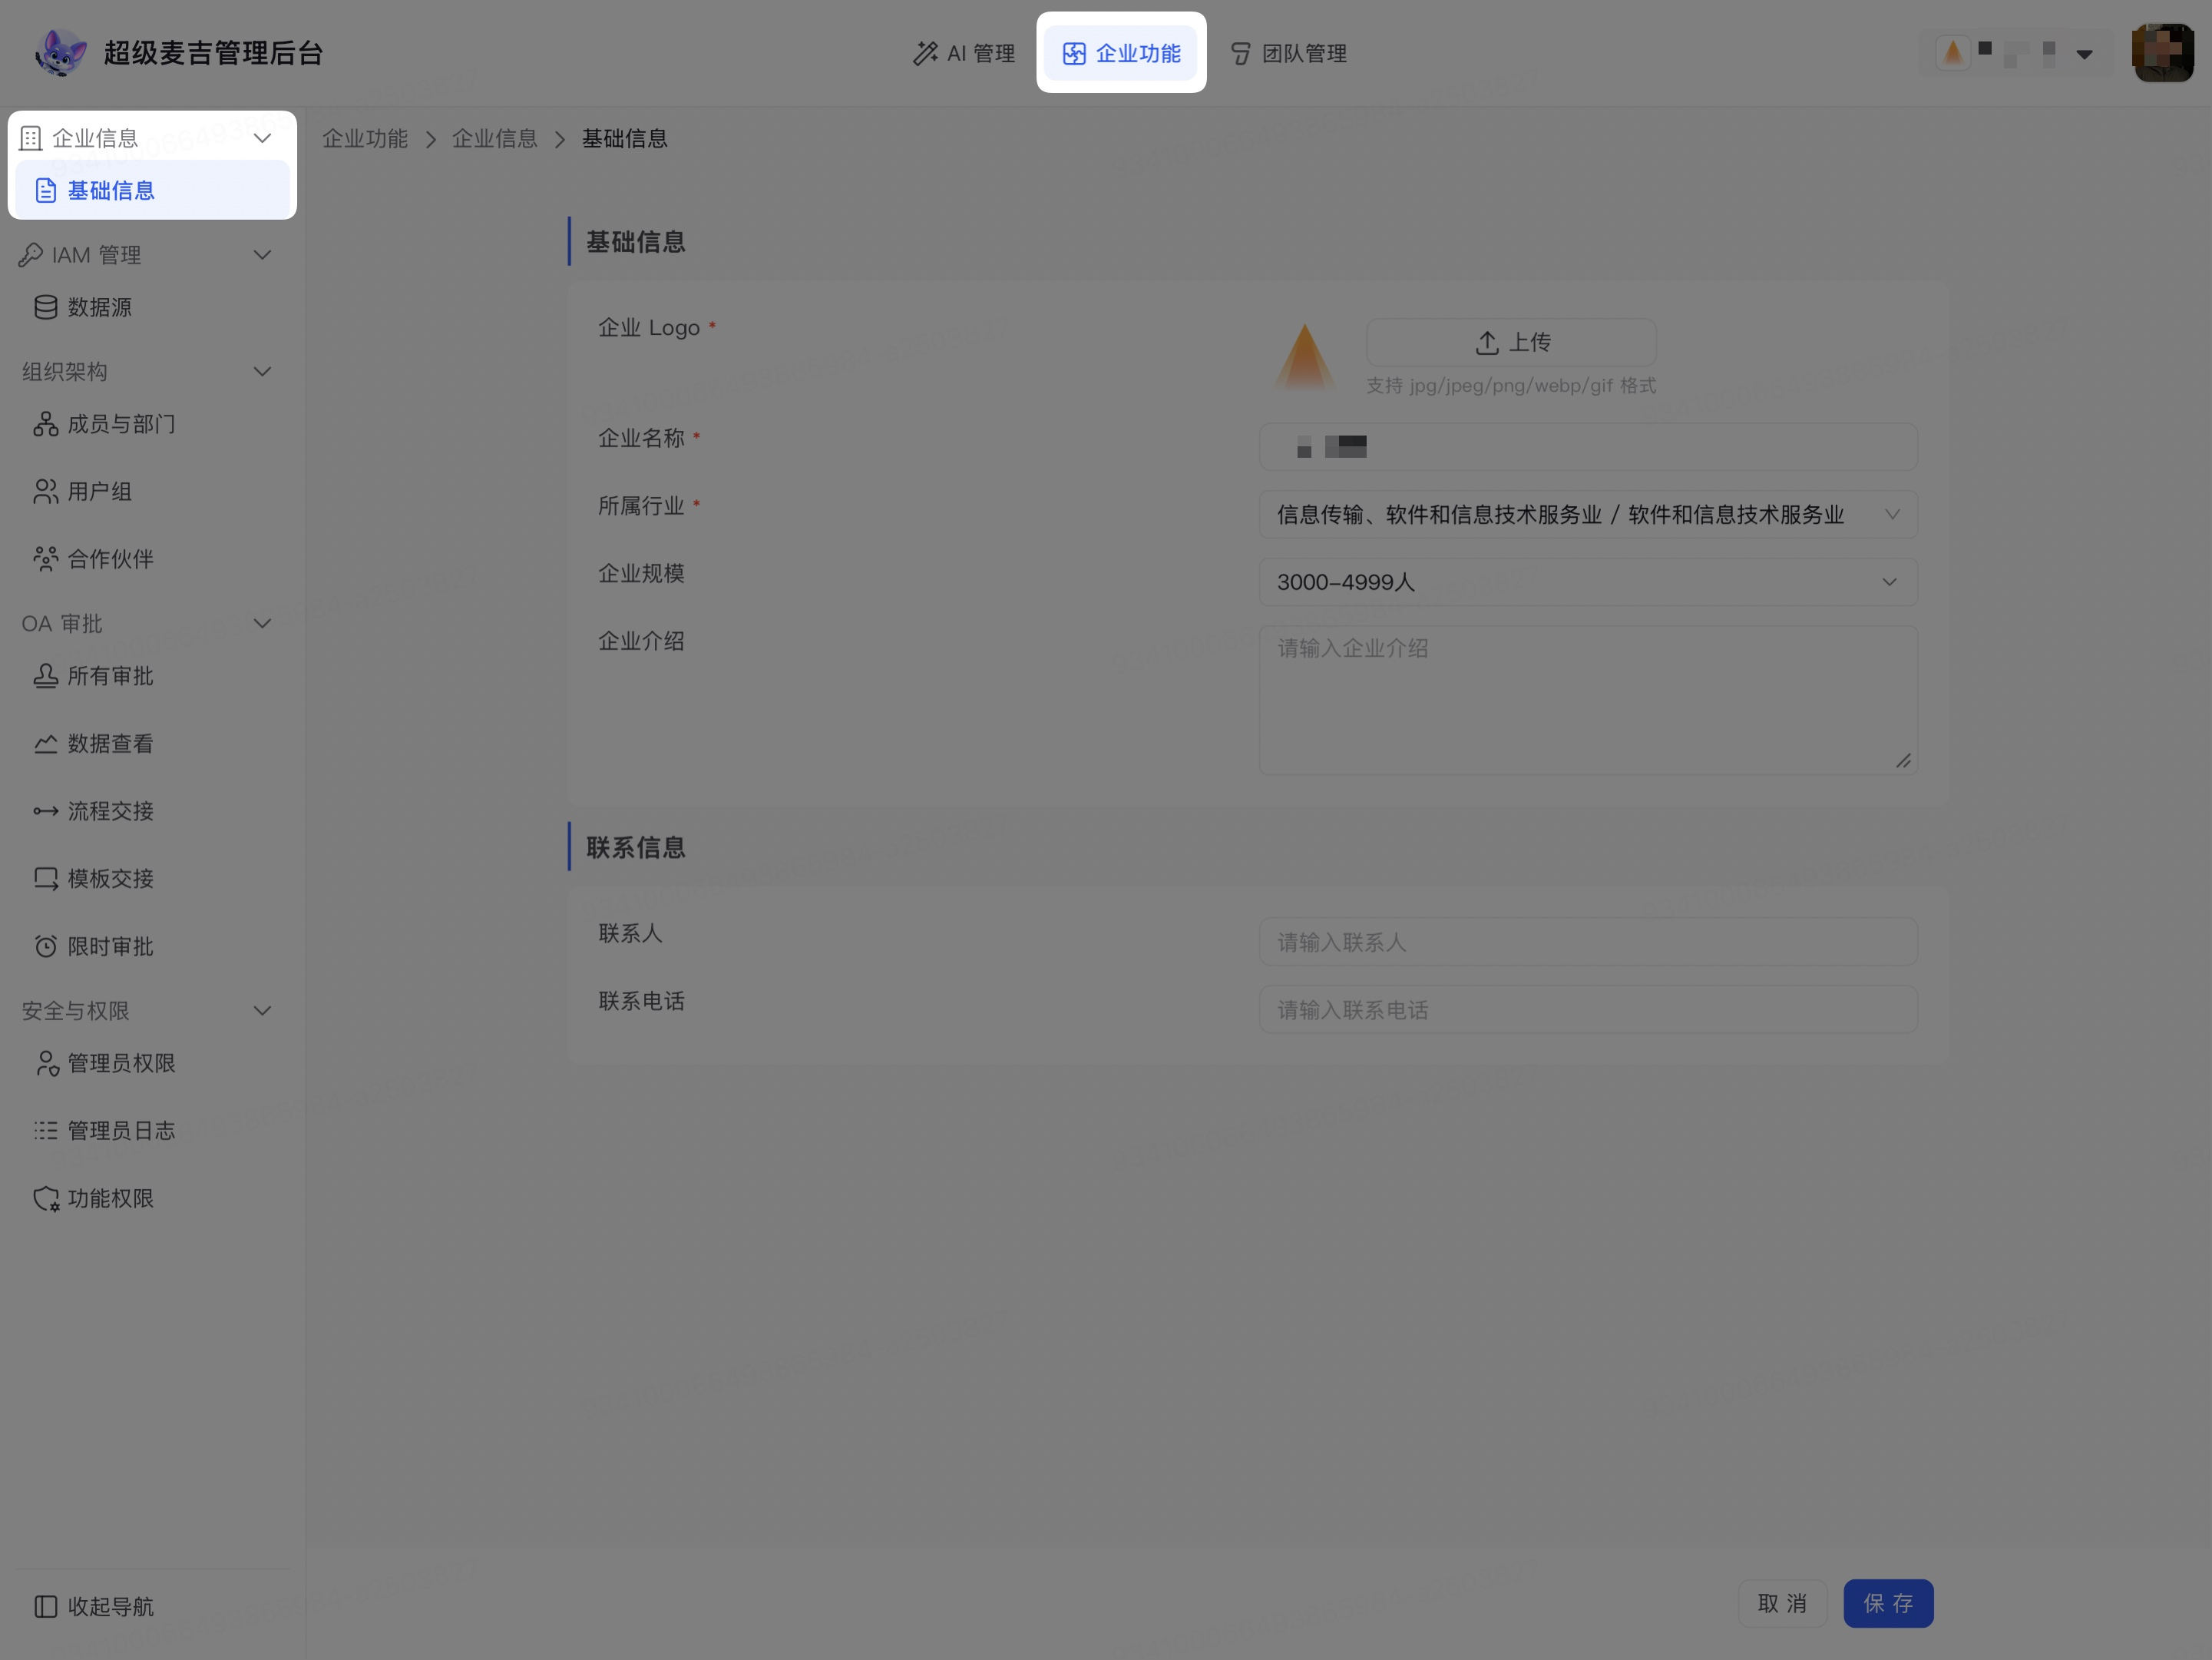
Task: Click the 企业名称 input field
Action: click(x=1588, y=447)
